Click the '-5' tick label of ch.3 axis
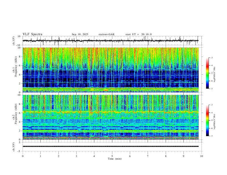227x175 pixels. (x=19, y=151)
